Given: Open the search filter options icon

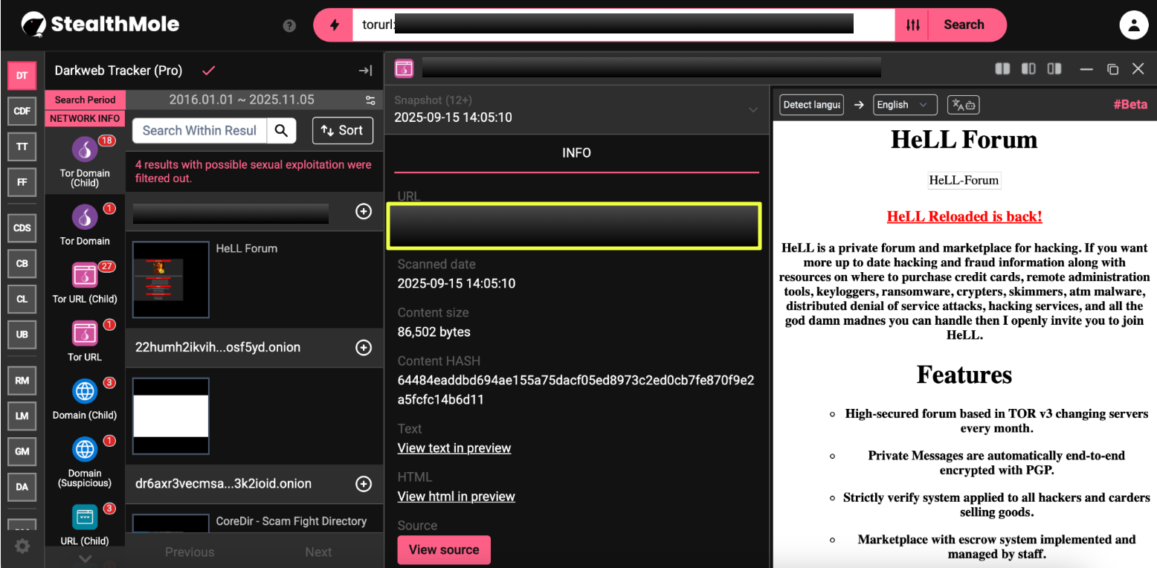Looking at the screenshot, I should tap(913, 25).
